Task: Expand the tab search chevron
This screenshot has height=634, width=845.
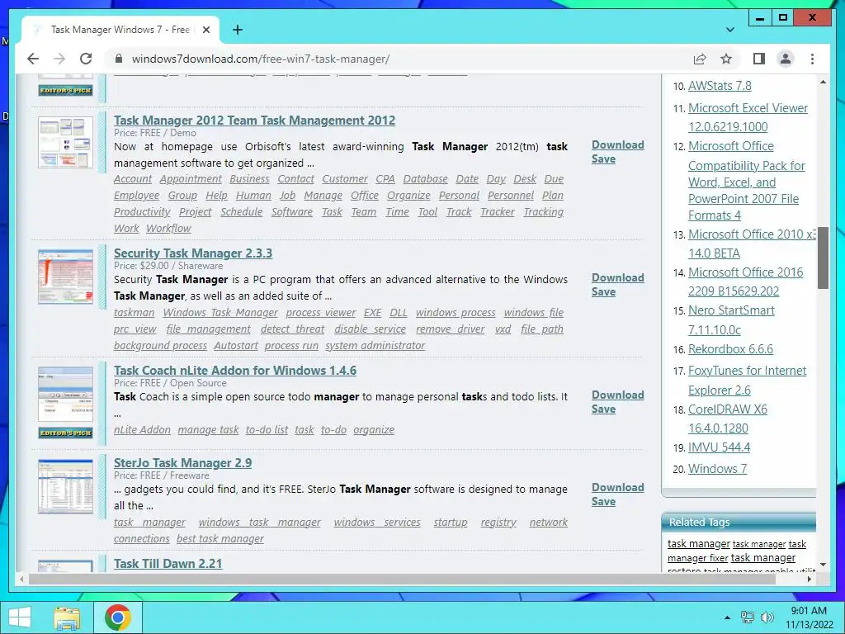Action: [730, 30]
